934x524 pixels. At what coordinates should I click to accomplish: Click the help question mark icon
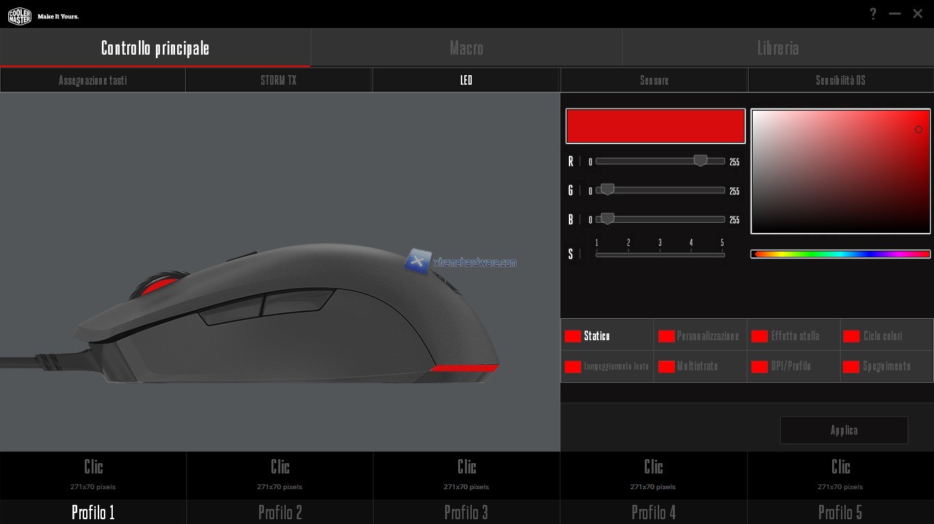click(873, 14)
